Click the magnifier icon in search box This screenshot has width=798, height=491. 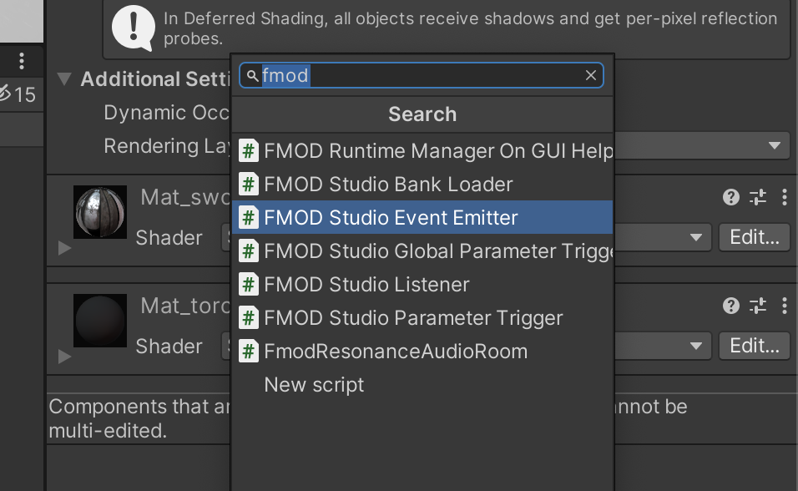[252, 76]
